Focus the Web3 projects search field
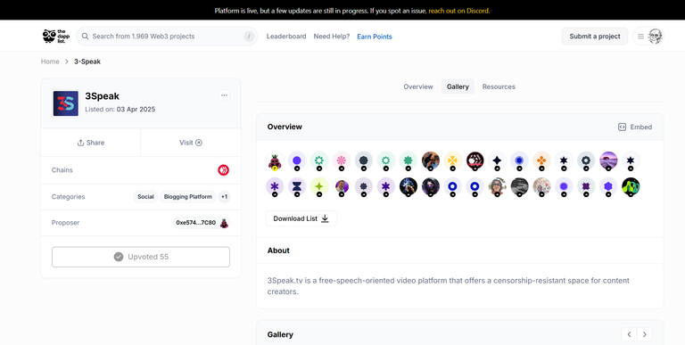The height and width of the screenshot is (345, 685). coord(167,37)
